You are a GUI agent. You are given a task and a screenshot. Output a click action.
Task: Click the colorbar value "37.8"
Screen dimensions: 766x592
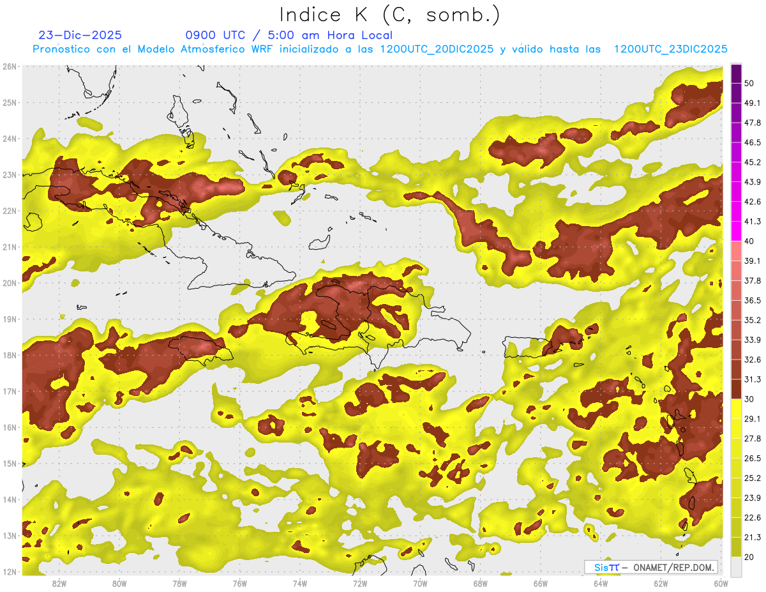click(753, 280)
